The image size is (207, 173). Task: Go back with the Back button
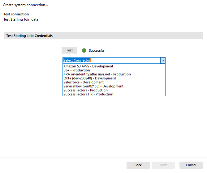point(138,165)
